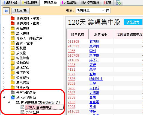The width and height of the screenshot is (143, 115).
Task: Open stock code link 2433
Action: pyautogui.click(x=71, y=102)
